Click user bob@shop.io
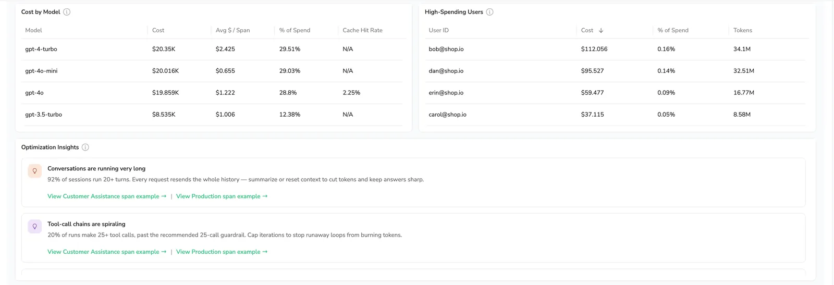The height and width of the screenshot is (285, 834). point(446,49)
